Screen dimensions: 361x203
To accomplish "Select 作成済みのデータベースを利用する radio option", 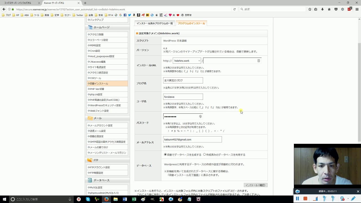I will point(204,155).
